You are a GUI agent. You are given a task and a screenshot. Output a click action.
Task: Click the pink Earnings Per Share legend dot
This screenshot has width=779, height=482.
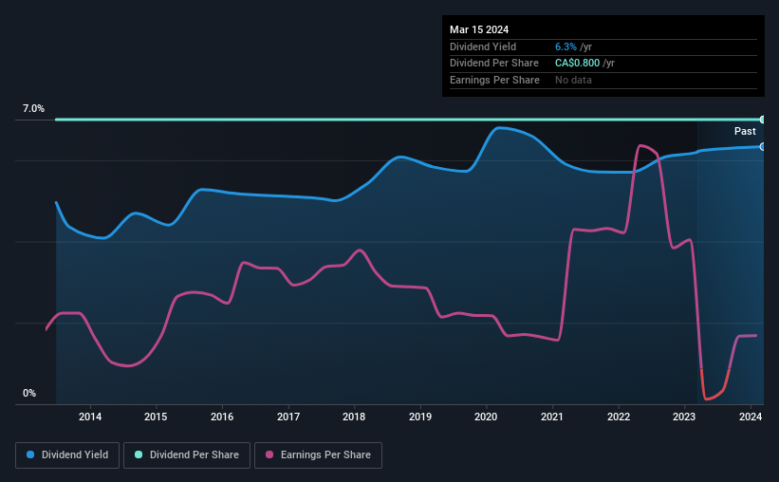(269, 454)
